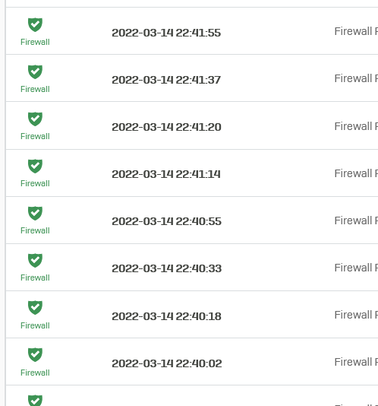
Task: Click the green Firewall label under 22:41:55 shield
Action: 35,42
